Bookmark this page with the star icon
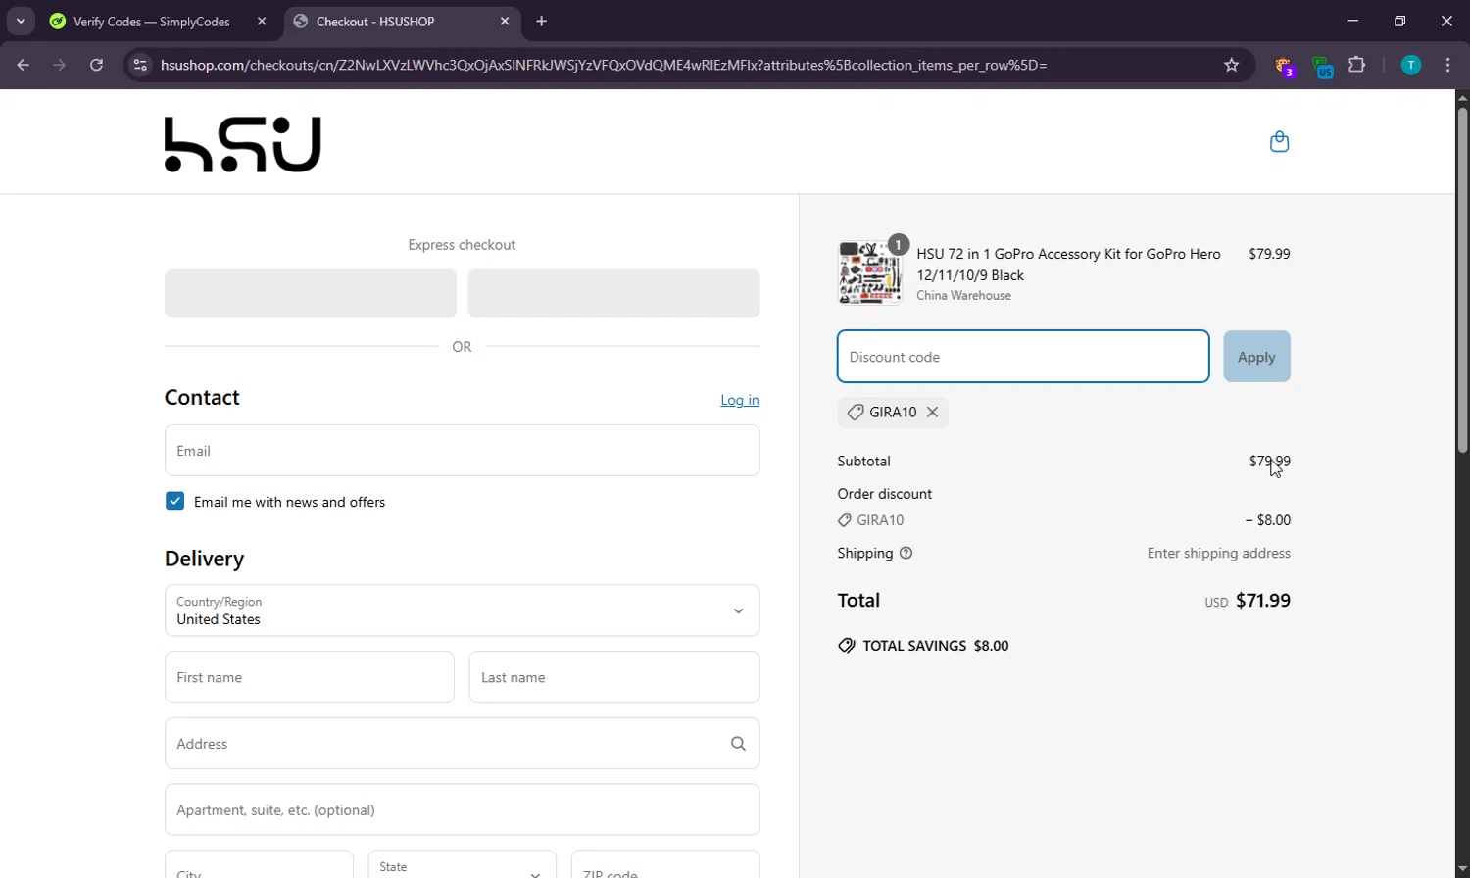1470x878 pixels. (1232, 65)
